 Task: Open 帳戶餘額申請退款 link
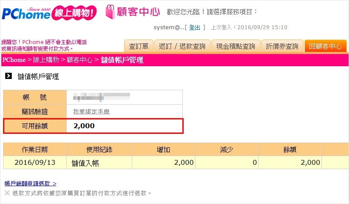pyautogui.click(x=30, y=184)
